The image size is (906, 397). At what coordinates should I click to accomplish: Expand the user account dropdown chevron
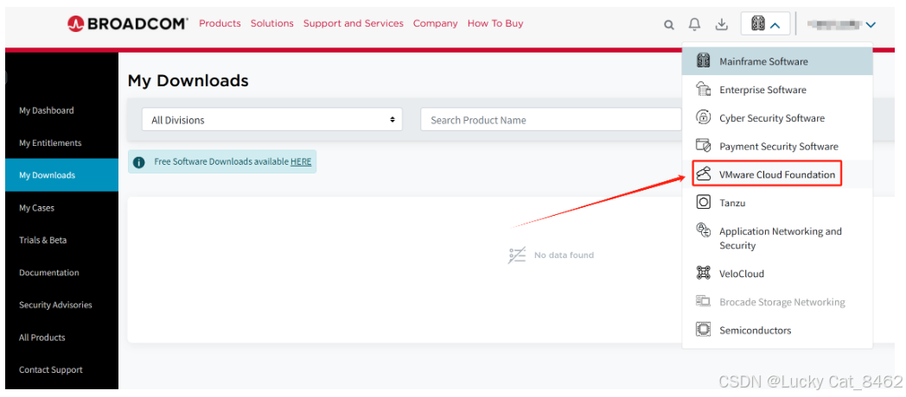point(871,25)
